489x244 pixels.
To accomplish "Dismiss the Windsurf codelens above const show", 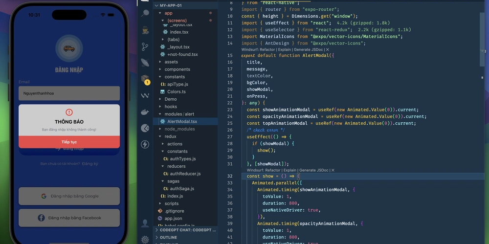I will point(333,170).
